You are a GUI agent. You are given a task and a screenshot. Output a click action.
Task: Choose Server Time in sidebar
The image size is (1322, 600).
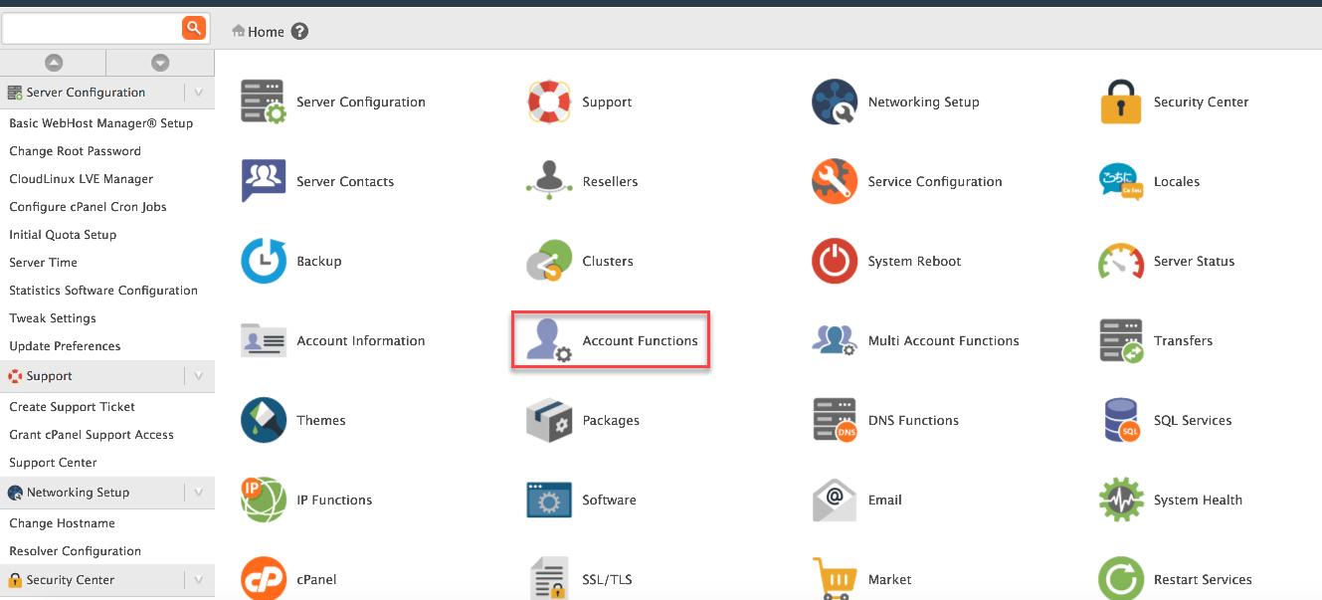pos(44,263)
